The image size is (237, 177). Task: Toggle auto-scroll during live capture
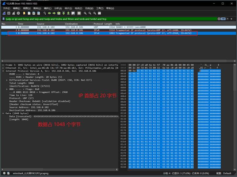(x=73, y=13)
